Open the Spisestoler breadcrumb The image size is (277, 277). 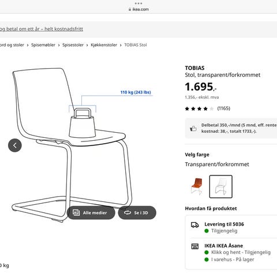click(x=73, y=45)
